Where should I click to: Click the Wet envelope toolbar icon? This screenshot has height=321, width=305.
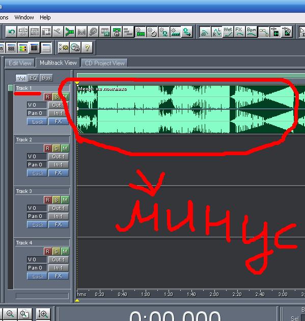[228, 32]
